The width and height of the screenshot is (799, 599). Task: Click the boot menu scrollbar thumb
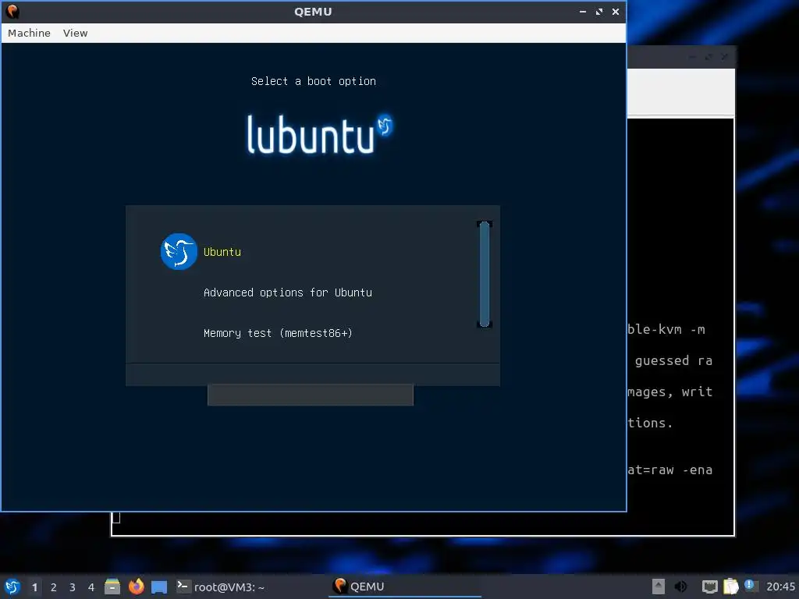pos(484,274)
